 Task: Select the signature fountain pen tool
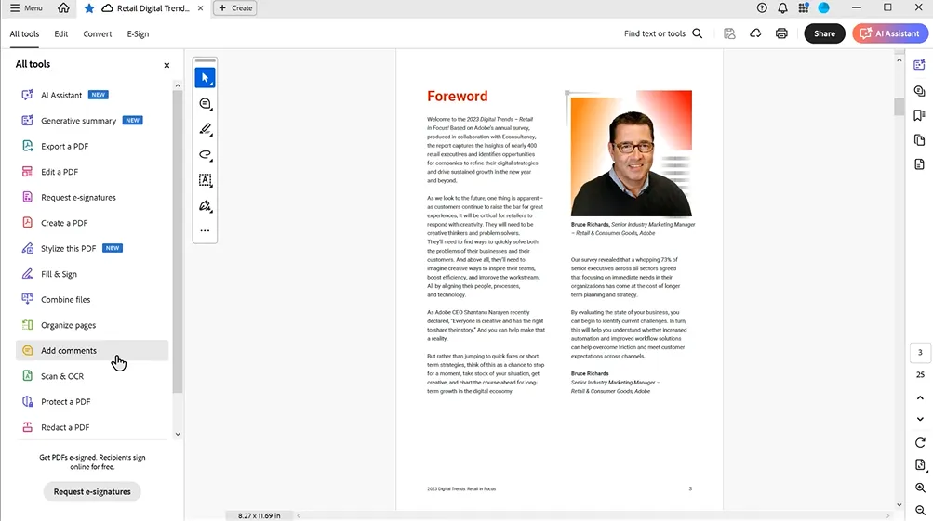206,206
